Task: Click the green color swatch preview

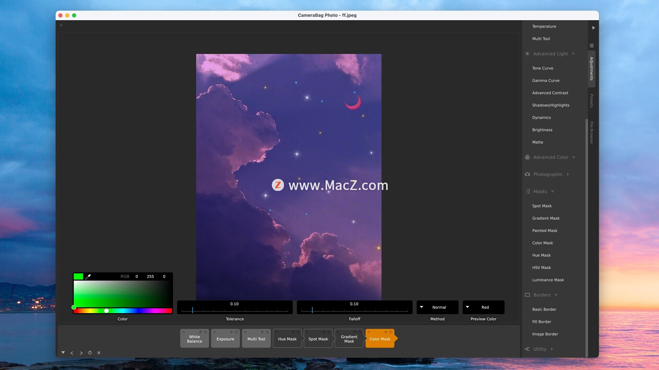Action: point(78,276)
